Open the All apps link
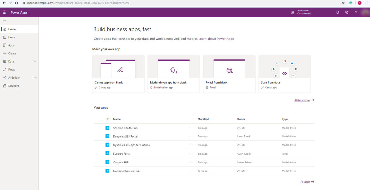This screenshot has height=190, width=370. [x=307, y=182]
